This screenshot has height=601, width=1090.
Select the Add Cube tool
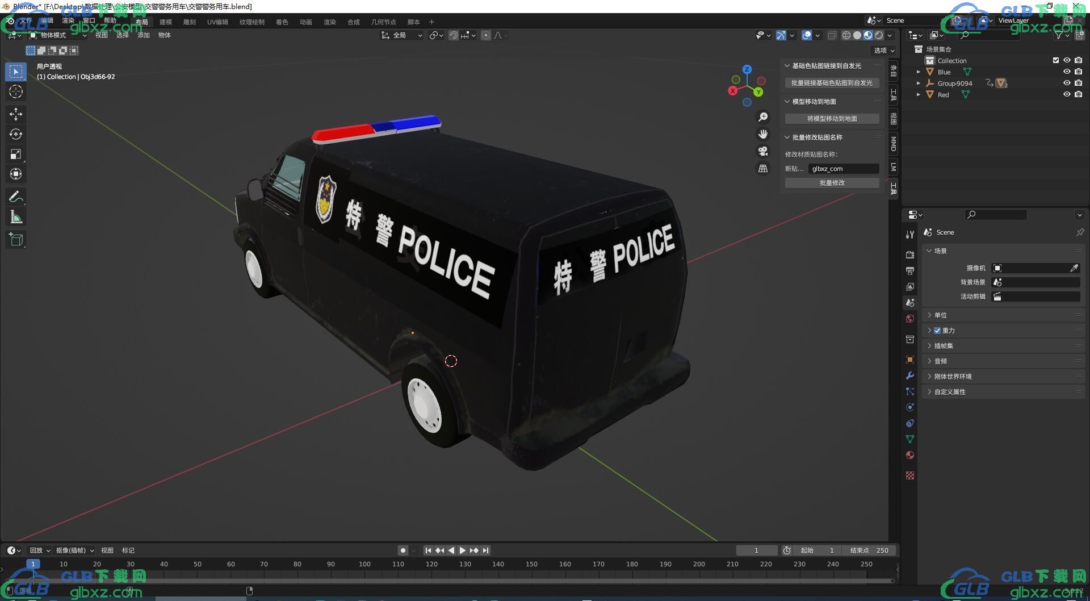click(16, 239)
